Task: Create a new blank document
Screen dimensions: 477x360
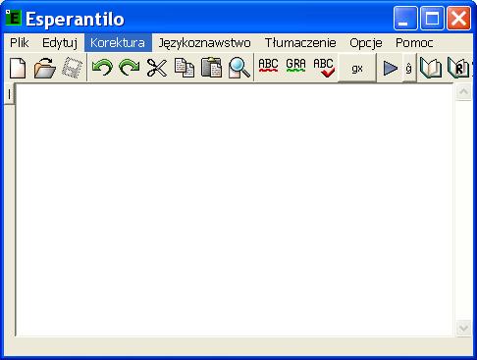Action: click(18, 68)
